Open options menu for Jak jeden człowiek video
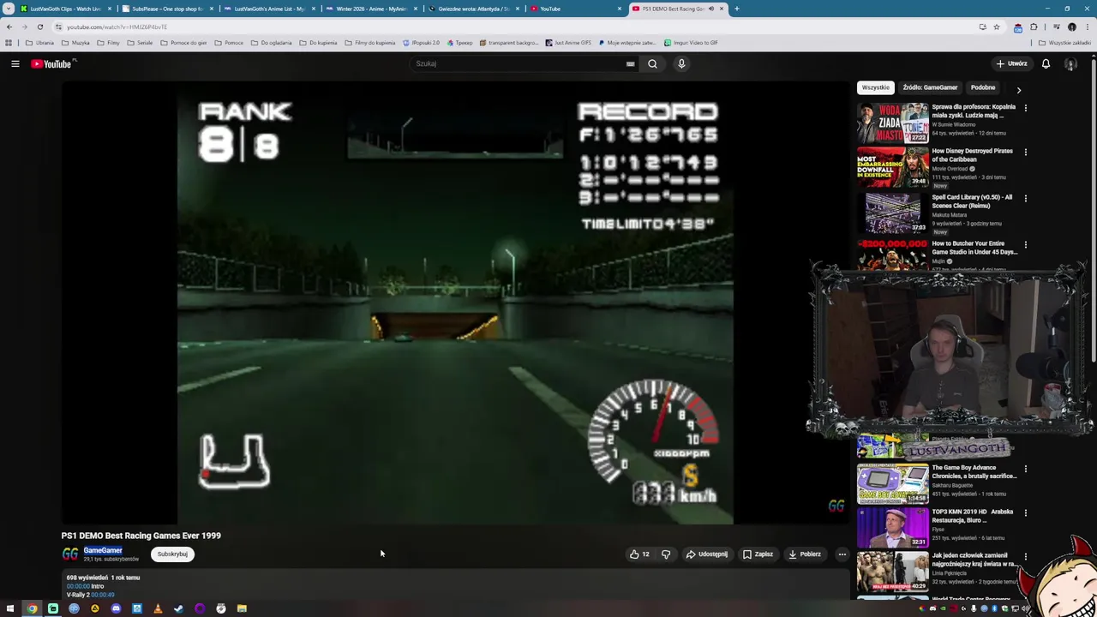Image resolution: width=1097 pixels, height=617 pixels. (x=1025, y=556)
